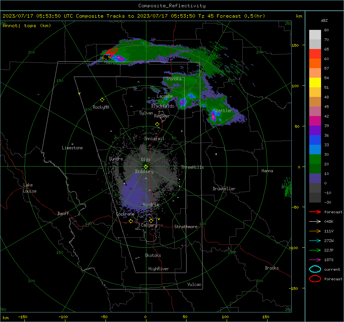
Task: Click the 100 tick label on right axis
Action: click(295, 86)
